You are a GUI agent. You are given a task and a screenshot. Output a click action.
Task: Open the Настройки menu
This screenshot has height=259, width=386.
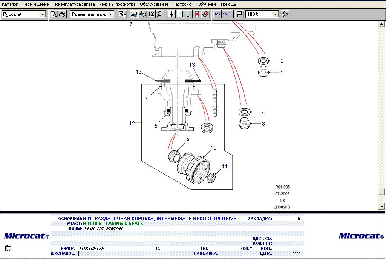tap(183, 4)
